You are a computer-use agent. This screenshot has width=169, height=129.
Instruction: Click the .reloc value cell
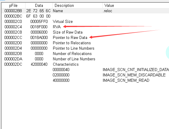(108, 11)
